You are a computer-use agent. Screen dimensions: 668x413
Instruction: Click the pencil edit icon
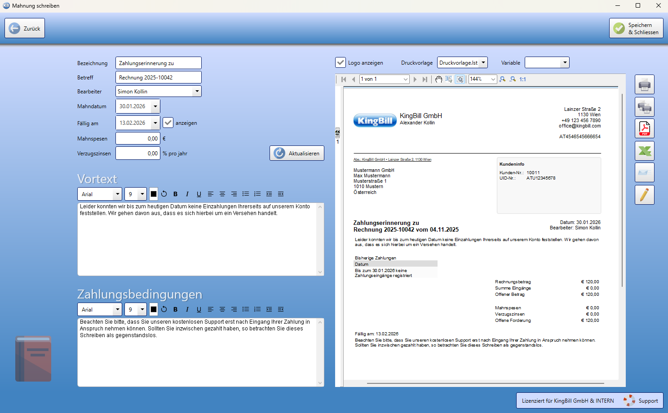(x=644, y=195)
